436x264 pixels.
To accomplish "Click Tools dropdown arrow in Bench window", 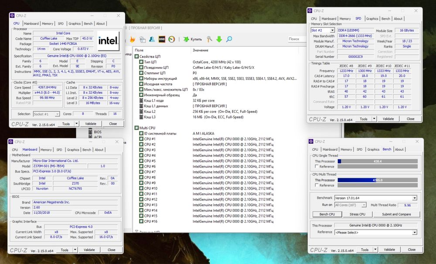I will [x=375, y=249].
